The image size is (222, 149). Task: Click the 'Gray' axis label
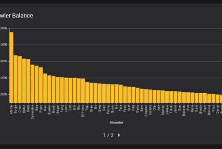[91, 108]
